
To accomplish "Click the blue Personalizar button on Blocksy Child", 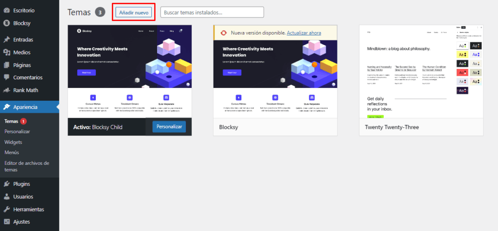I will (169, 126).
